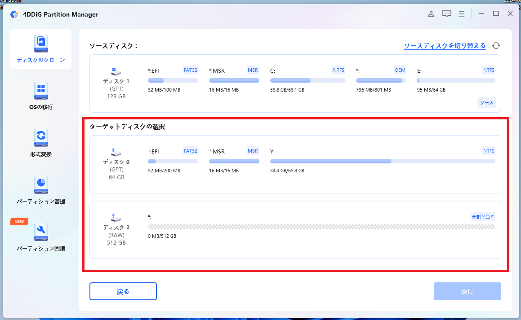Open the 形式変換 conversion tool icon

click(41, 138)
